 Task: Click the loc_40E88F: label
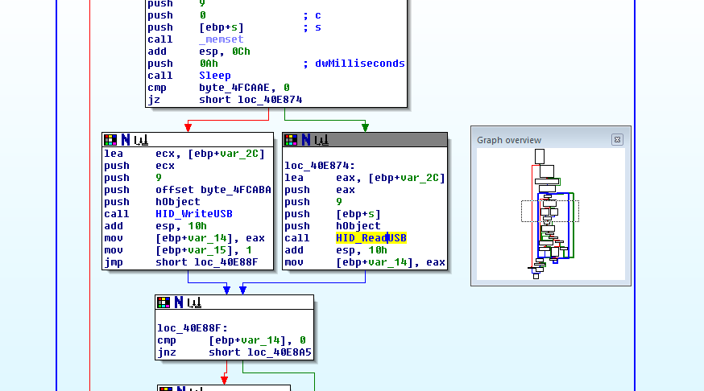193,328
